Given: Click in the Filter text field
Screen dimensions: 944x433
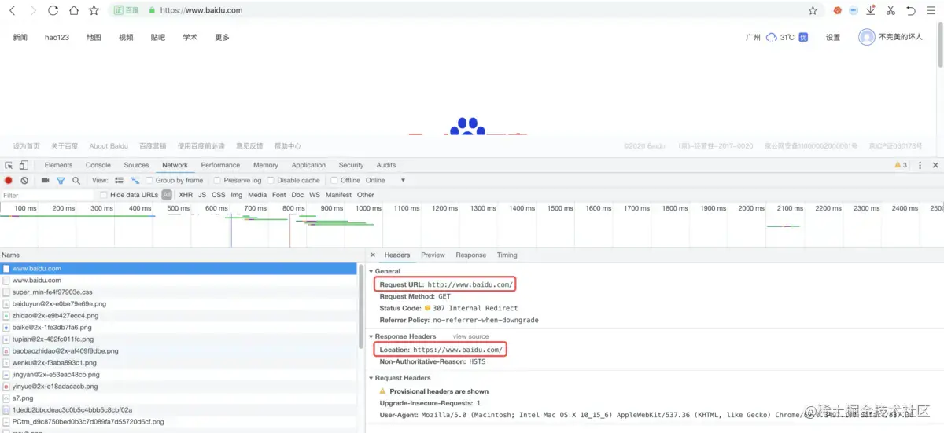Looking at the screenshot, I should pyautogui.click(x=47, y=195).
